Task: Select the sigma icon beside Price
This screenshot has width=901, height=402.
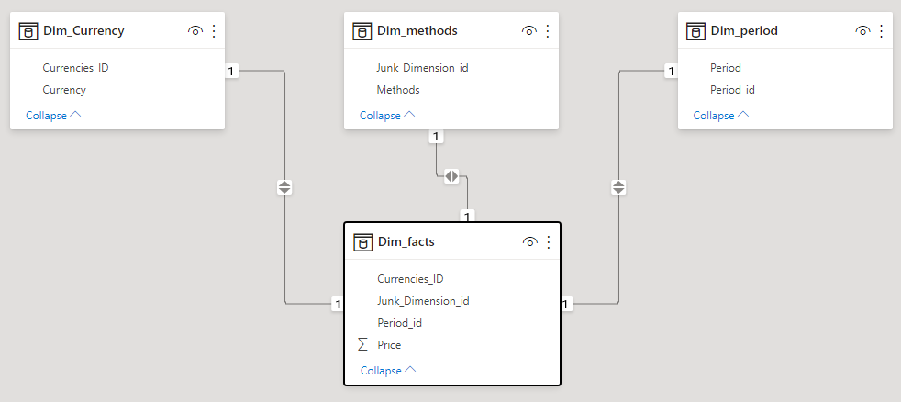Action: 362,344
